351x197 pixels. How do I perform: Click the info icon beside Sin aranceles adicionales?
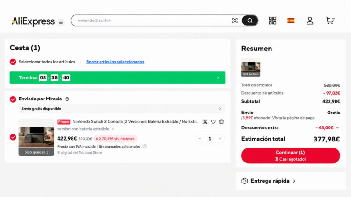(x=145, y=147)
